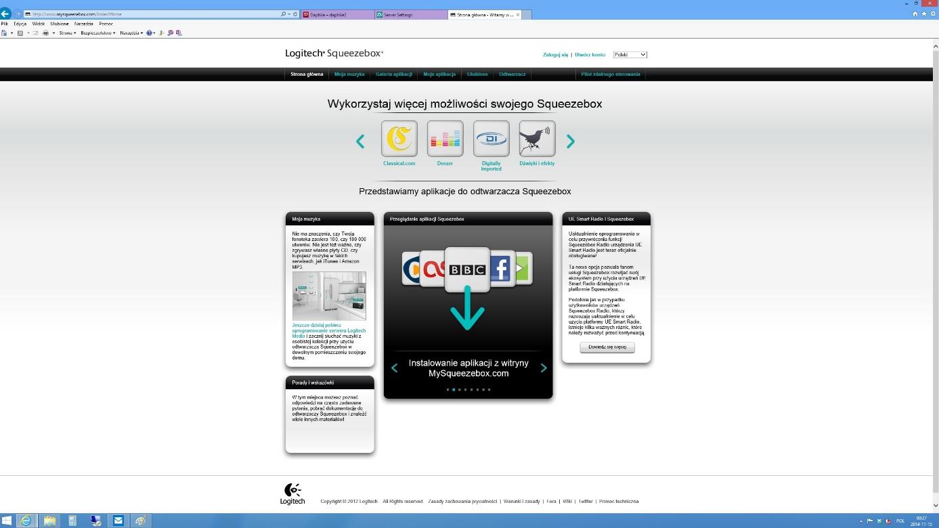The width and height of the screenshot is (939, 528).
Task: Go to Moje aplikacje nav tab
Action: point(439,74)
